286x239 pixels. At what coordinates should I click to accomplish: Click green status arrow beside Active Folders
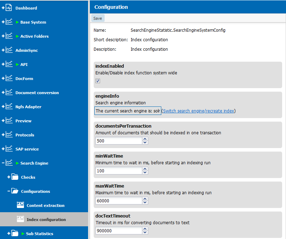click(x=17, y=36)
